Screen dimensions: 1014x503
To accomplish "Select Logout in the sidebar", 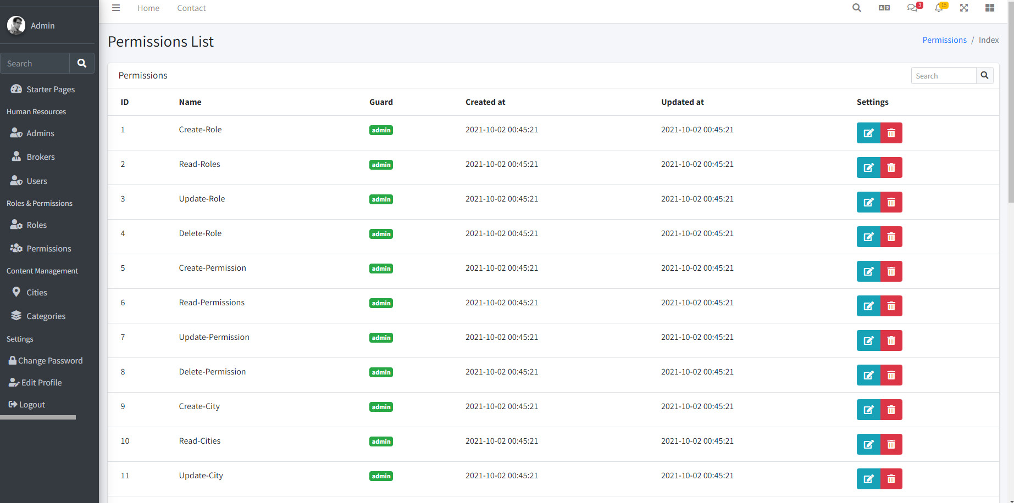I will (31, 404).
